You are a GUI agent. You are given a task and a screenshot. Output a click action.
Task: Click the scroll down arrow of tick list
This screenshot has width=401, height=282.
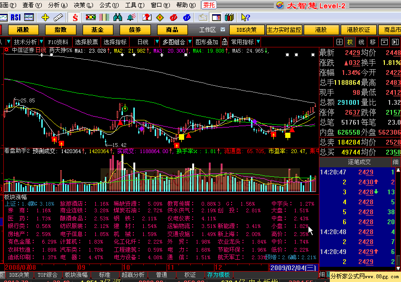[x=398, y=268]
